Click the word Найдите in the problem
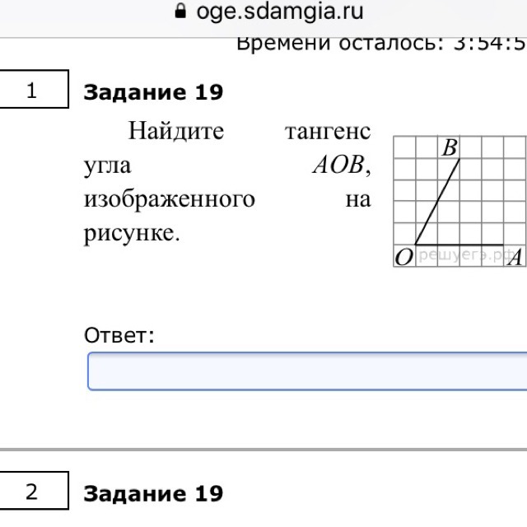 [x=175, y=131]
